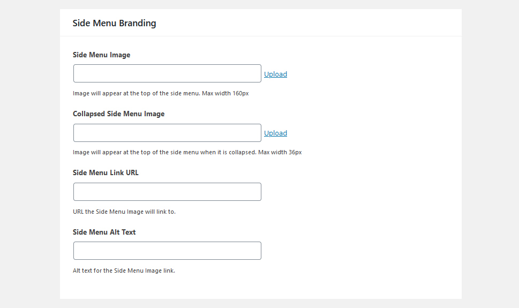
Task: Click the "Side Menu Alt Text" label
Action: click(x=104, y=232)
